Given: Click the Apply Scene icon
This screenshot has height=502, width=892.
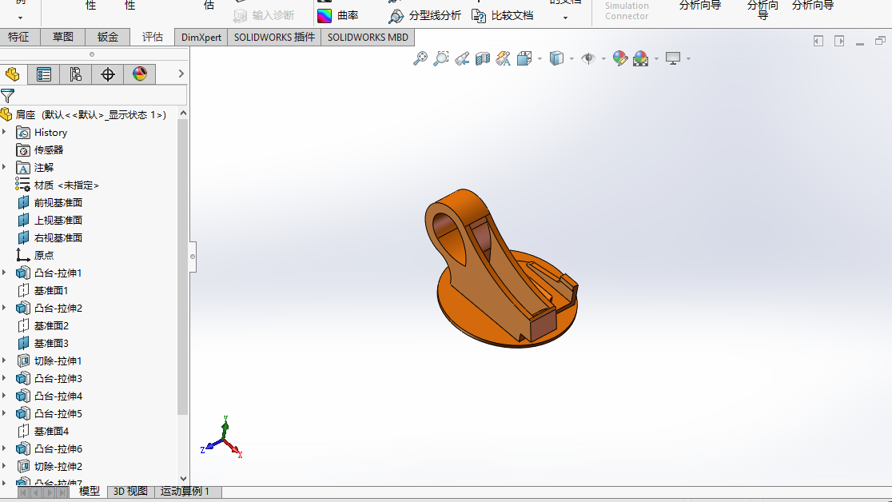Looking at the screenshot, I should [x=640, y=58].
